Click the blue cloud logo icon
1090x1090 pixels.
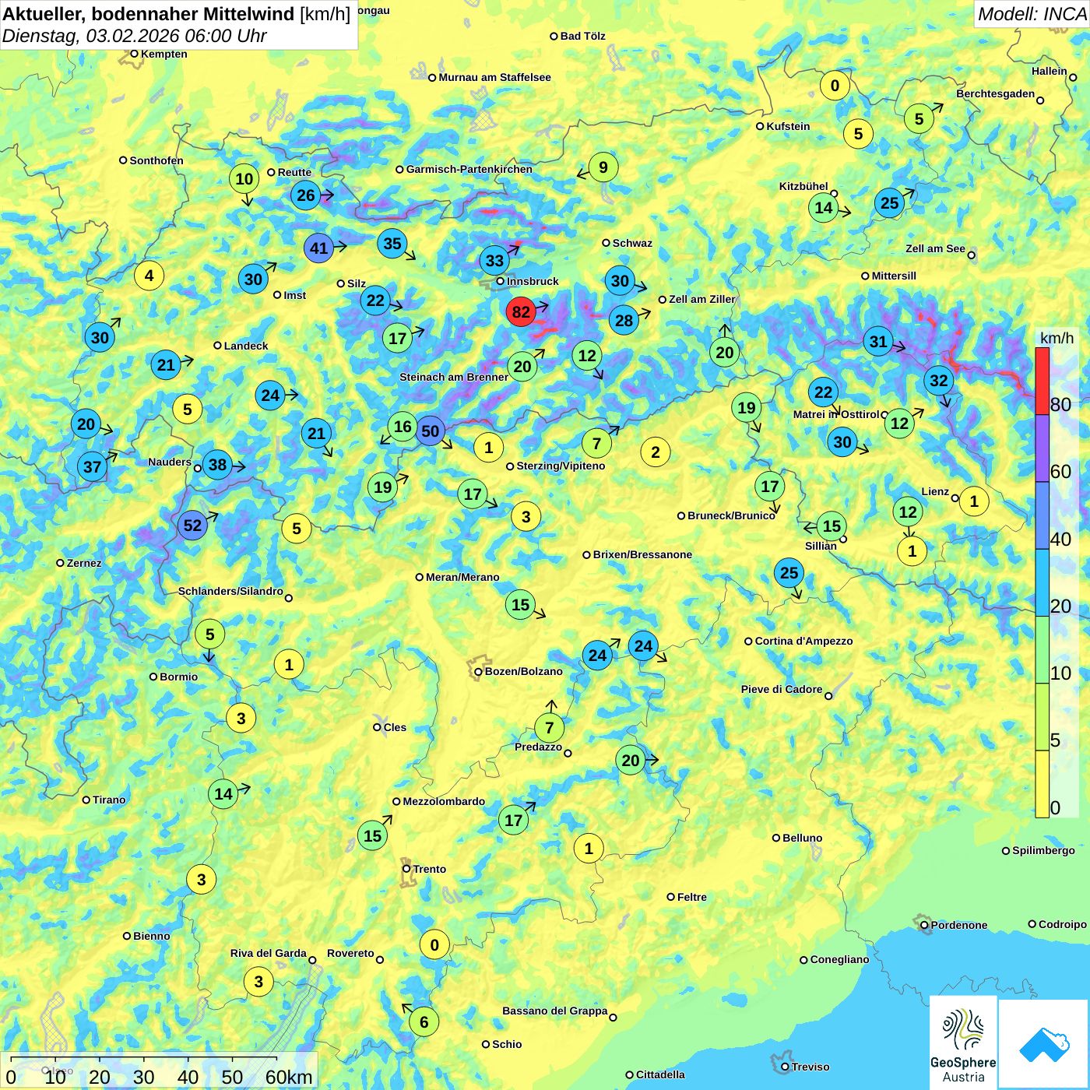tap(1043, 1045)
